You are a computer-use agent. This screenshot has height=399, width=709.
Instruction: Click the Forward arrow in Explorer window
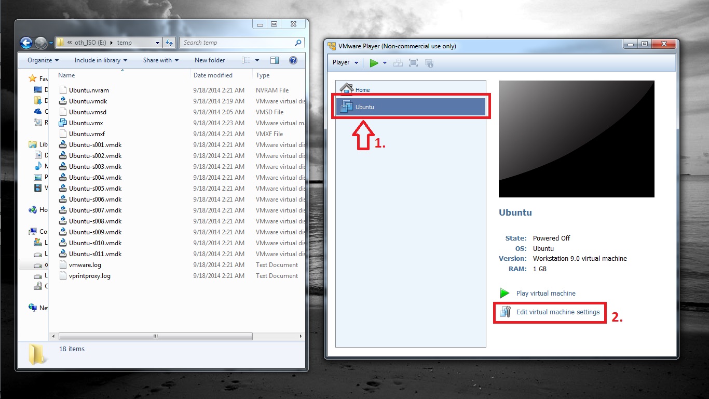pos(41,43)
